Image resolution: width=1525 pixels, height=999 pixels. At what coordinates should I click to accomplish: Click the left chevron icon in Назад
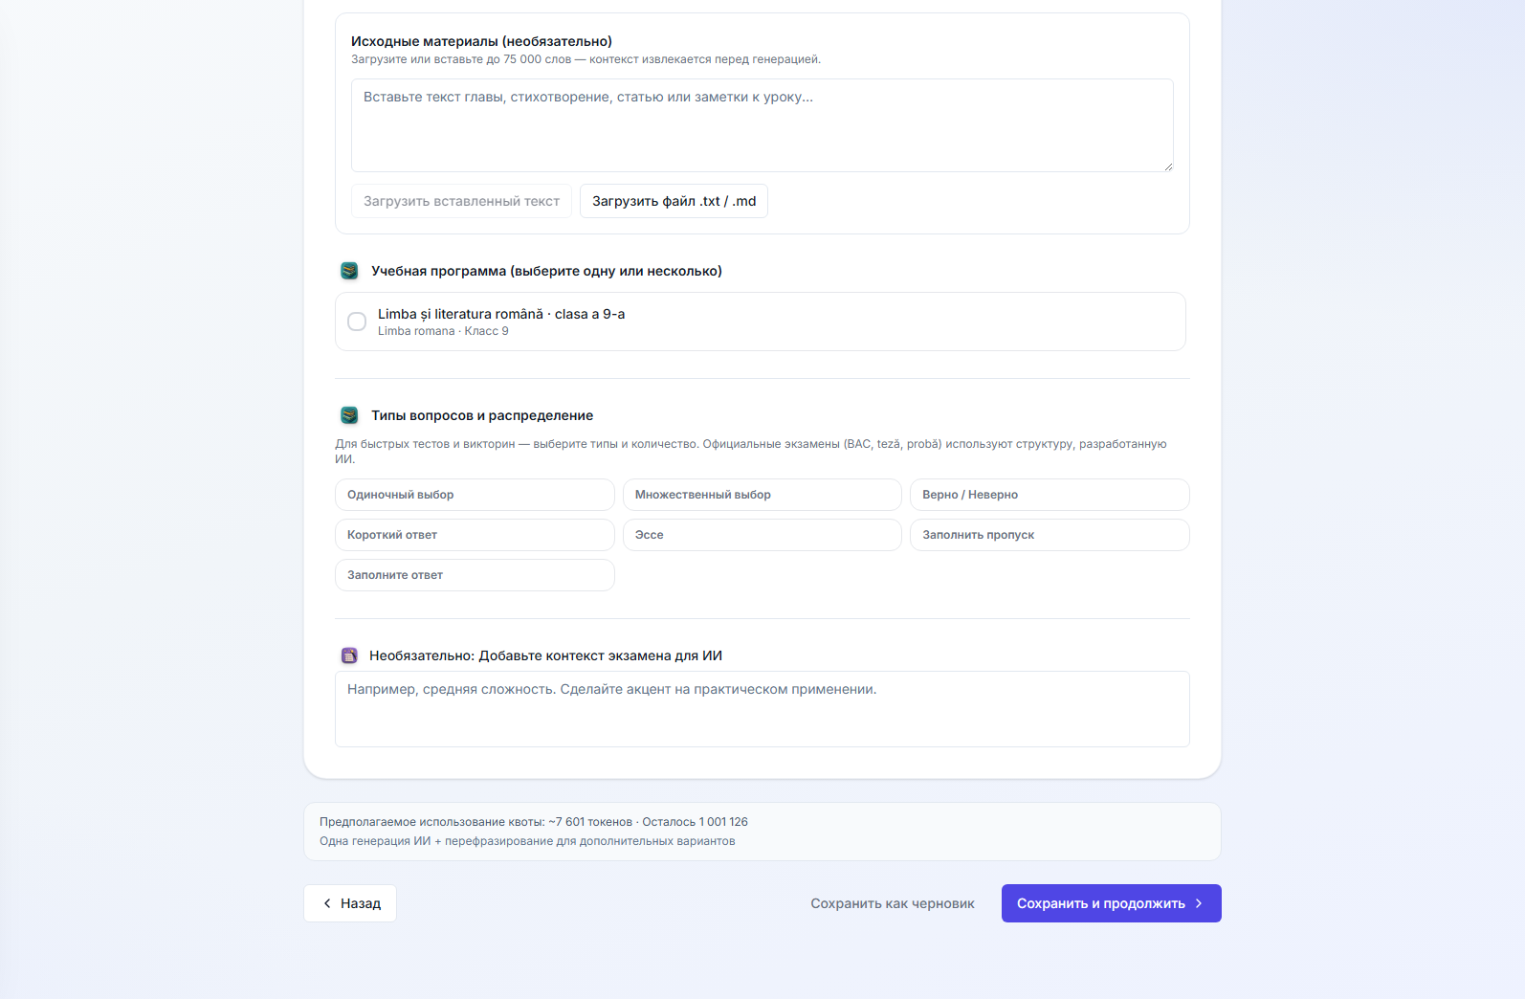(327, 903)
